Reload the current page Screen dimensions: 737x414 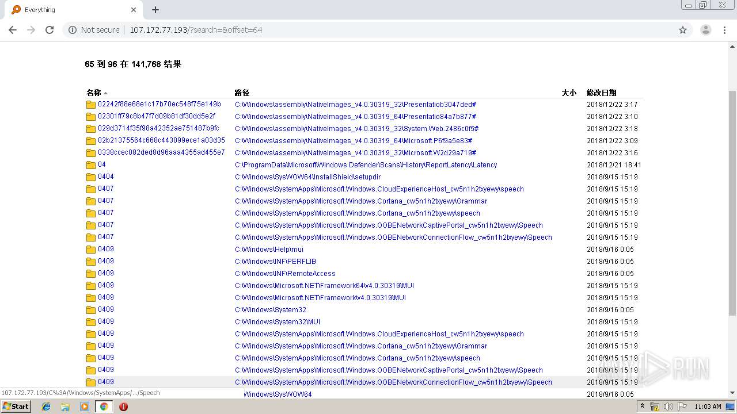click(x=50, y=30)
